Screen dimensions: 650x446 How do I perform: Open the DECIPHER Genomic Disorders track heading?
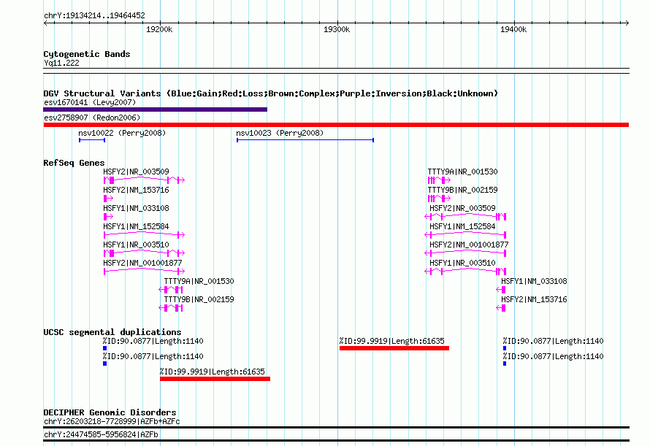pos(110,412)
